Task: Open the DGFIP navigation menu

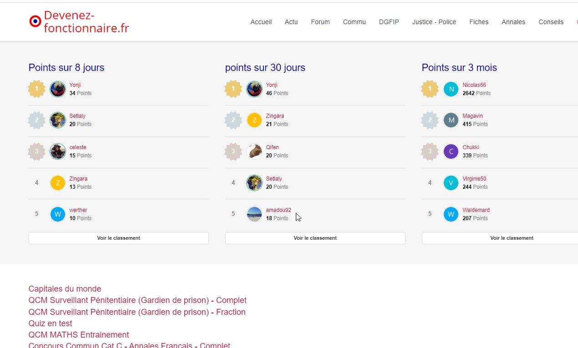Action: 389,22
